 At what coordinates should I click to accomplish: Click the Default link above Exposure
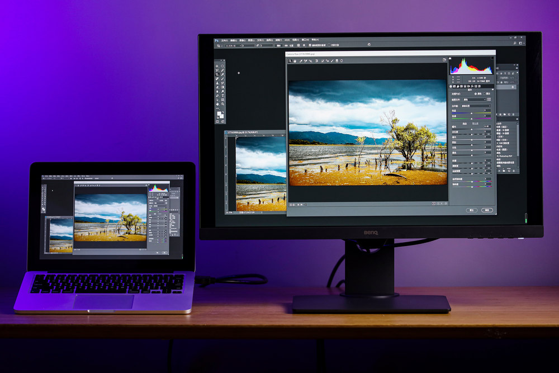coord(475,124)
